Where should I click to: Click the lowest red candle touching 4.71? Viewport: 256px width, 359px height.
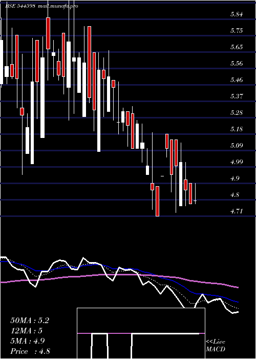157,201
